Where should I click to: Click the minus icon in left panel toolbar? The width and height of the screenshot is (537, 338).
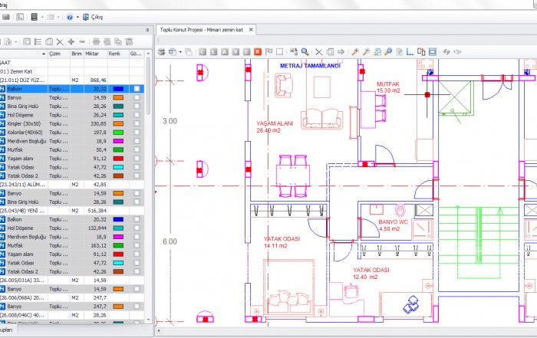tap(83, 41)
